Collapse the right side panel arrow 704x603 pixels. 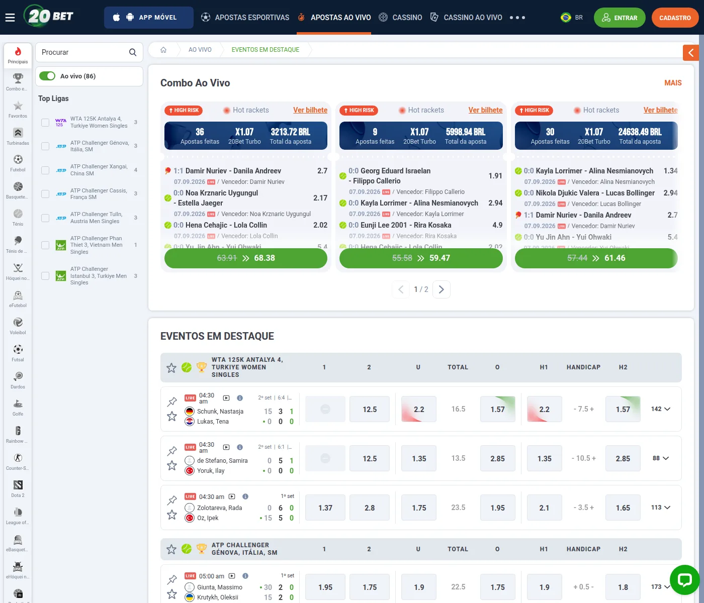[x=690, y=52]
